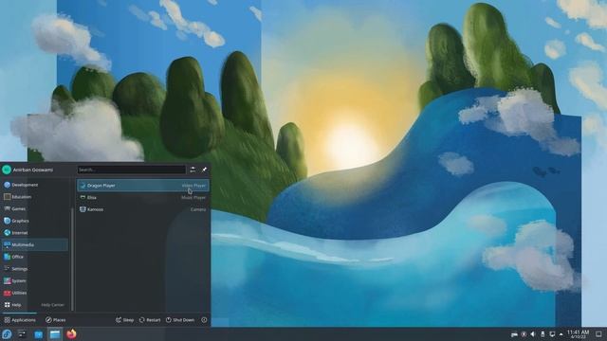Select the Games category

(x=35, y=208)
